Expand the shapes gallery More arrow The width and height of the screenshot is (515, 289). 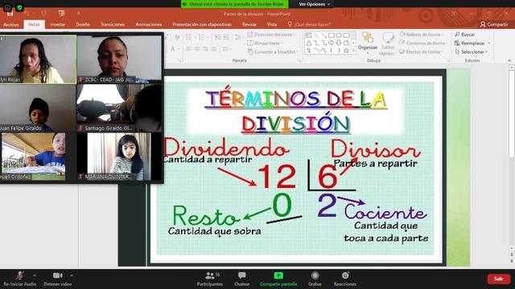click(x=353, y=51)
